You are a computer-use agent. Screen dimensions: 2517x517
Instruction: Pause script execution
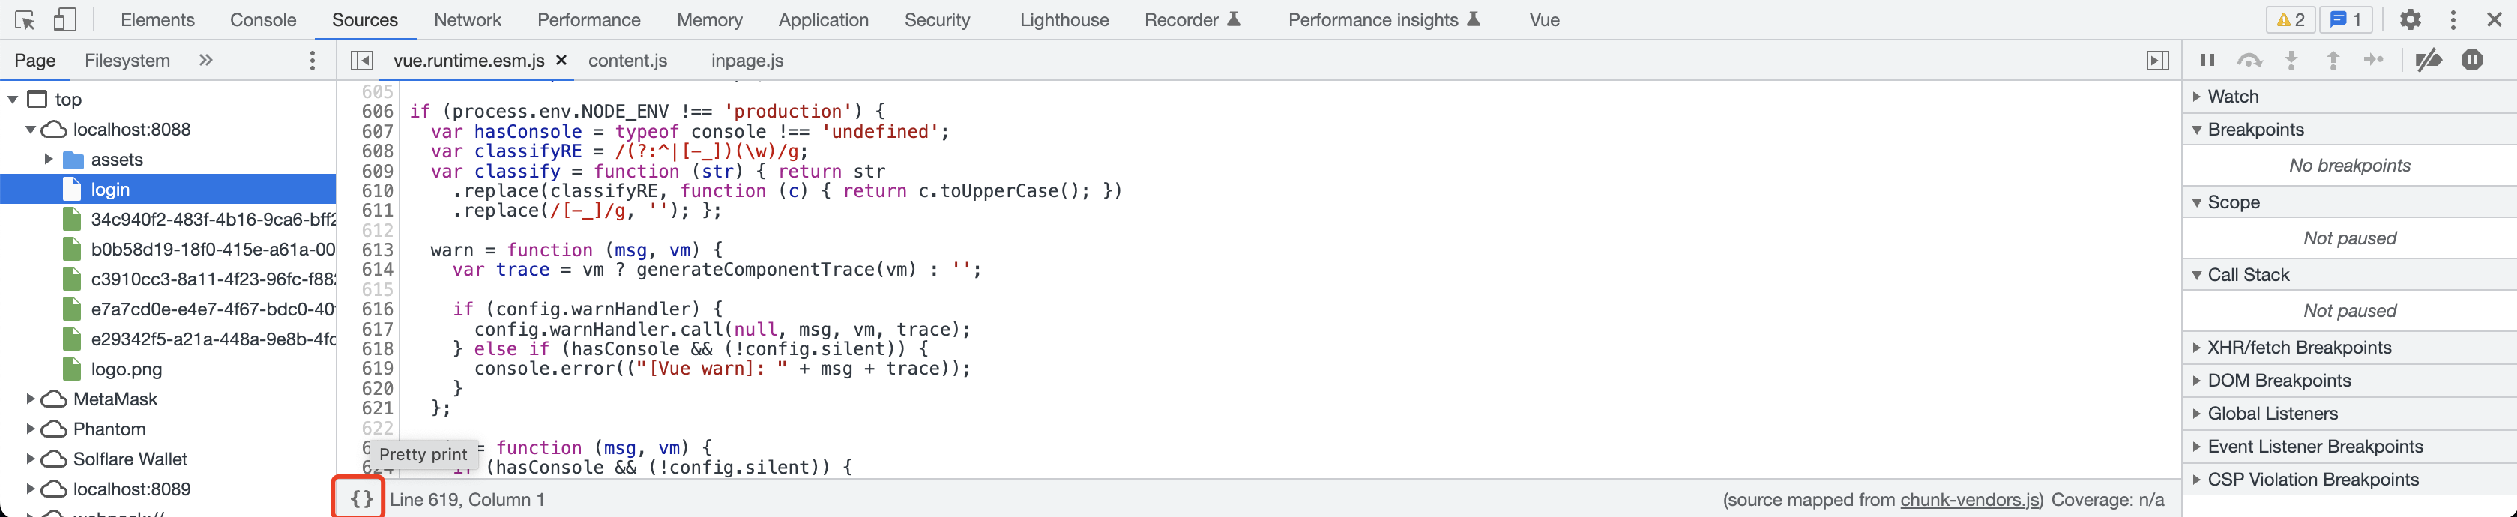(x=2207, y=61)
